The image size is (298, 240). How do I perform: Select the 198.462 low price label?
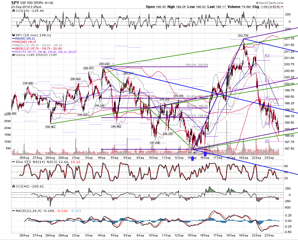coord(50,127)
